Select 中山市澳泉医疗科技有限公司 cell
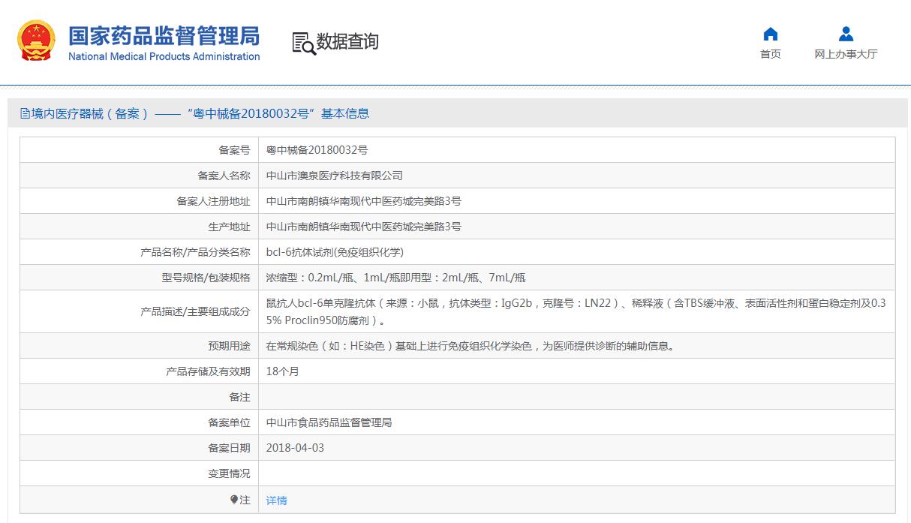The width and height of the screenshot is (911, 523). [x=335, y=176]
